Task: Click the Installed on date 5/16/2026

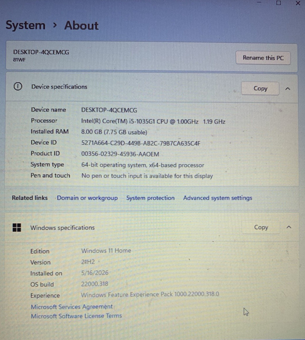Action: 95,273
